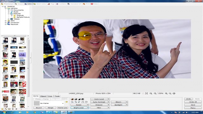Screen dimensions: 203x114
Task: Rotate photo 90 degrees clockwise
Action: 79,102
